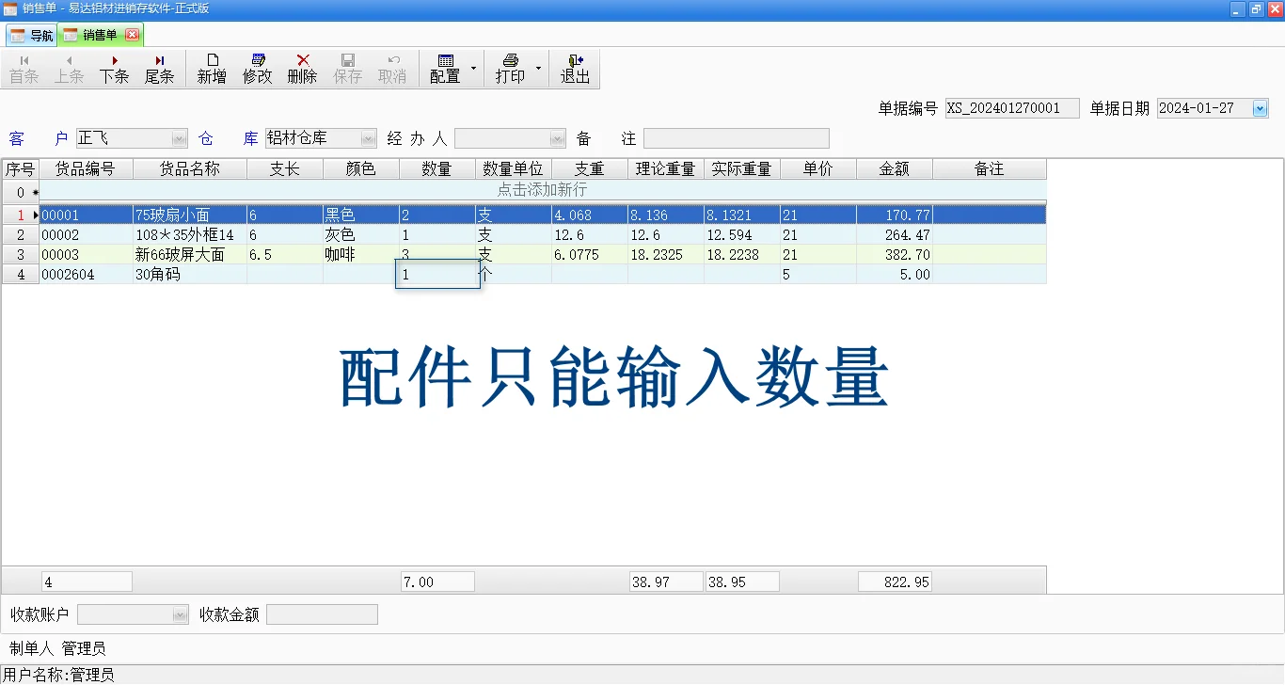Click the 删除 (Delete) toolbar icon

[x=301, y=68]
